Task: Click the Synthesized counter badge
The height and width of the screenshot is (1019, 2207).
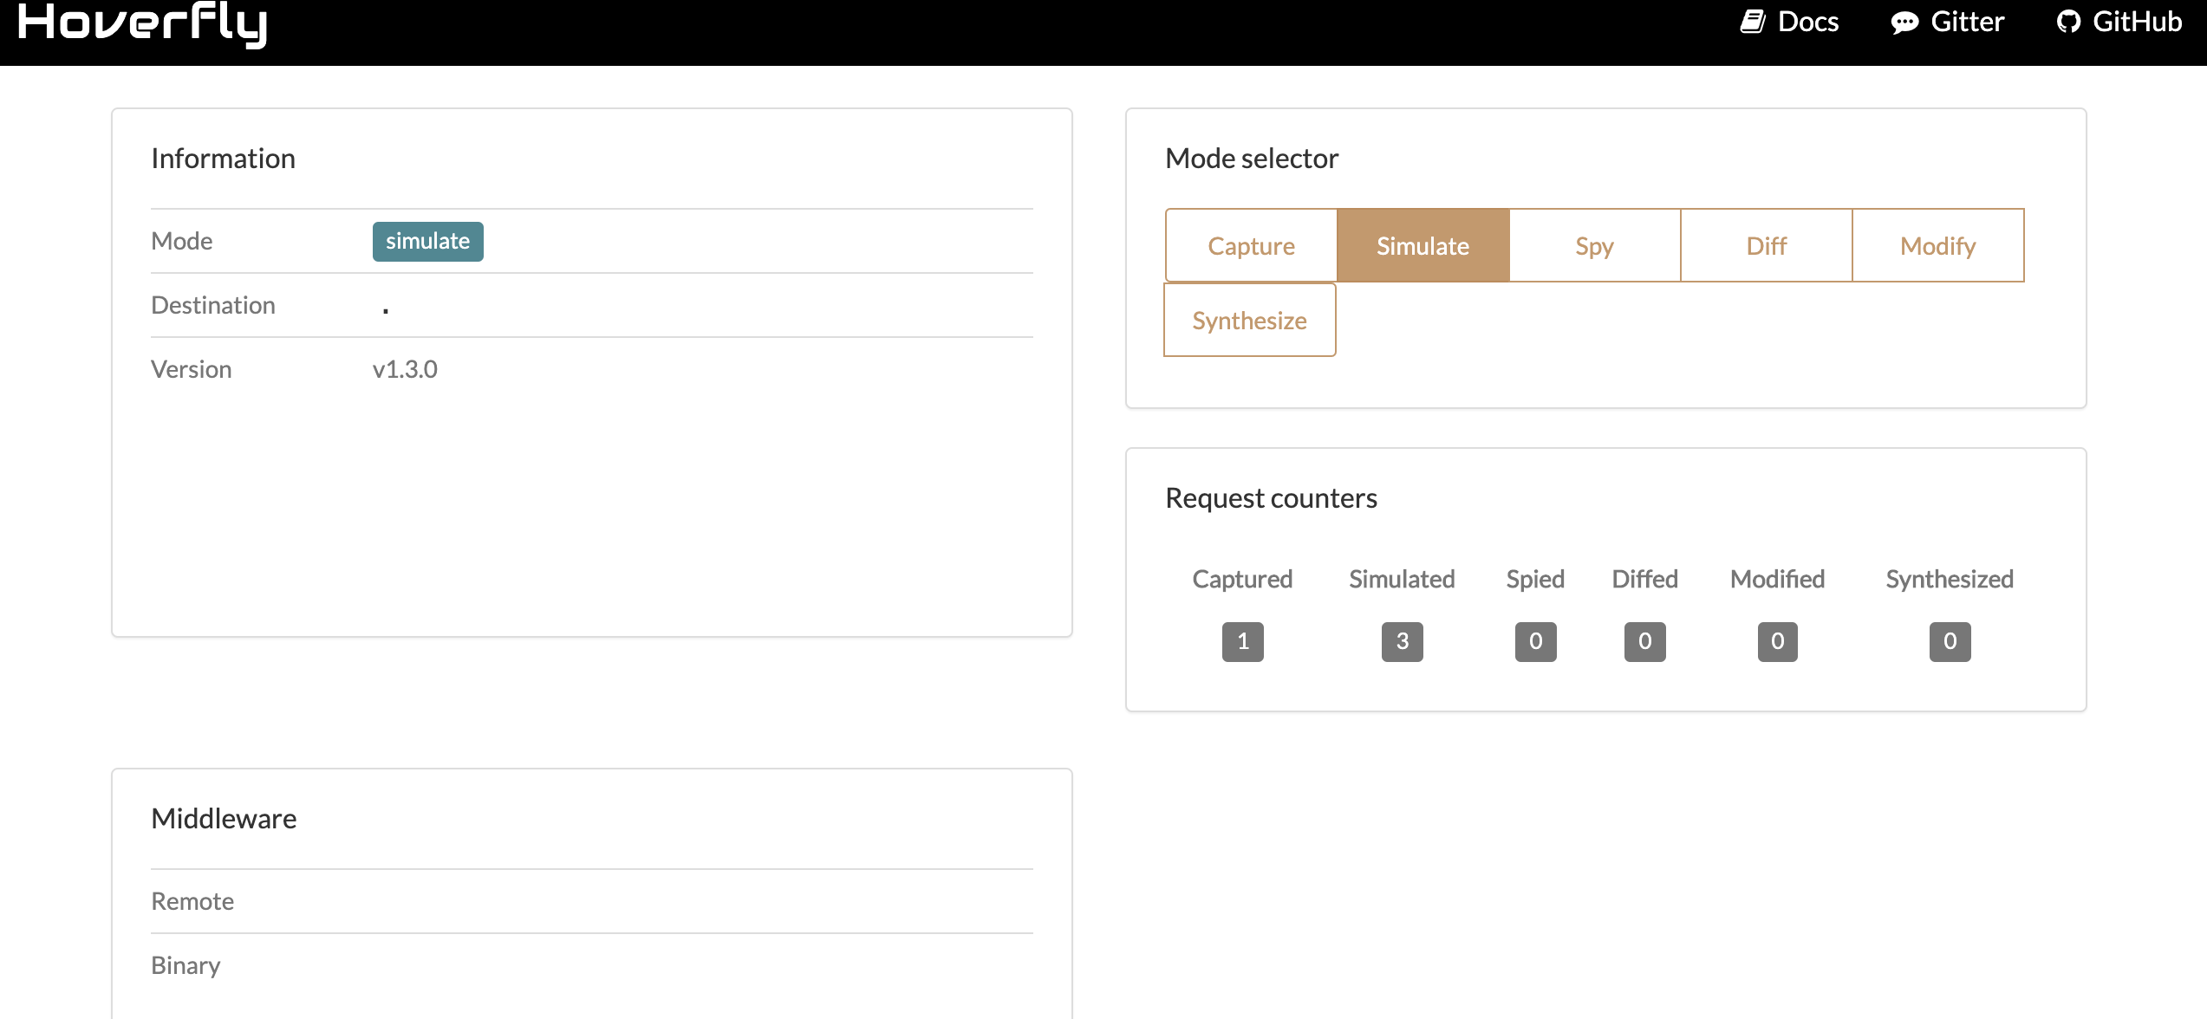Action: tap(1950, 642)
